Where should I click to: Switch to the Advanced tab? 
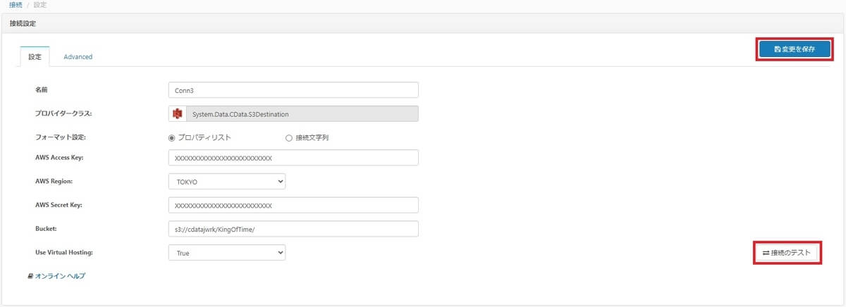coord(78,56)
